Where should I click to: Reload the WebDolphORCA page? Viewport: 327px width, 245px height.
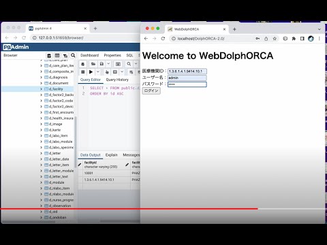tap(163, 39)
